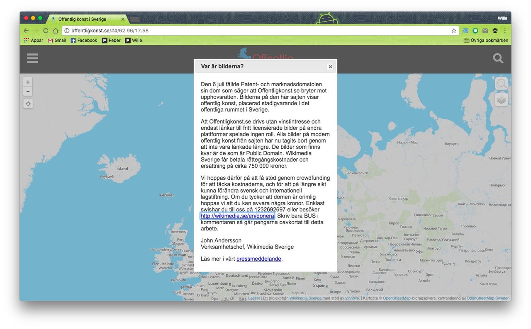This screenshot has height=329, width=531.
Task: Click the Føroyar map label
Action: (x=167, y=195)
